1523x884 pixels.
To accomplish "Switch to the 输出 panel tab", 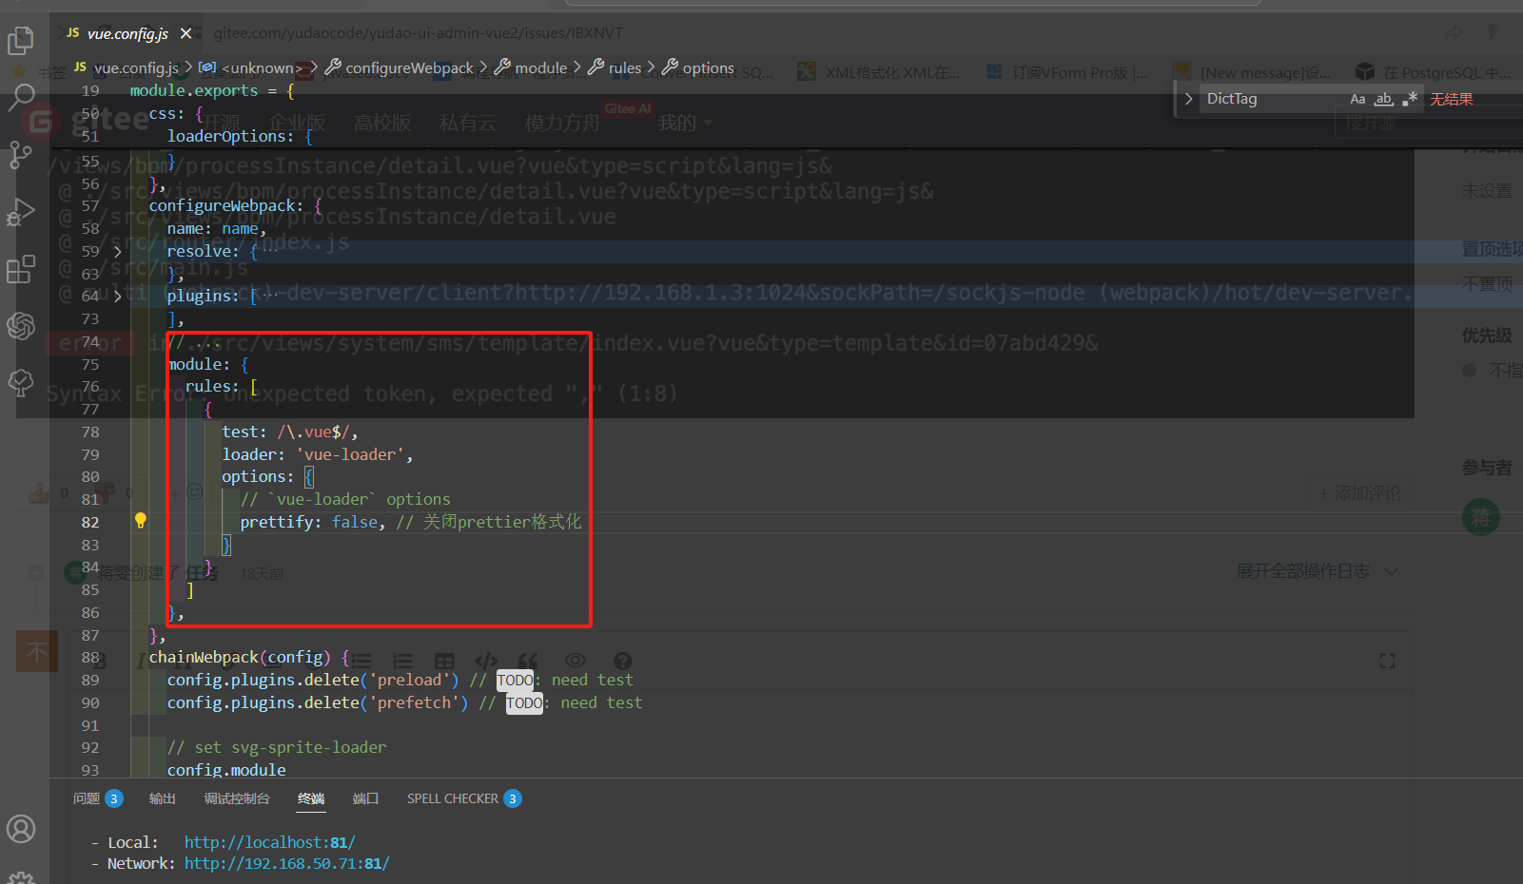I will tap(162, 798).
